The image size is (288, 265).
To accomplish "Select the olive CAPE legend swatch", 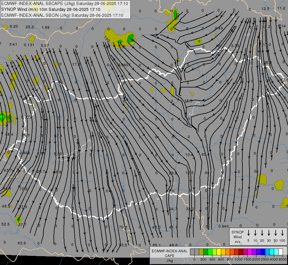I will coord(201,252).
